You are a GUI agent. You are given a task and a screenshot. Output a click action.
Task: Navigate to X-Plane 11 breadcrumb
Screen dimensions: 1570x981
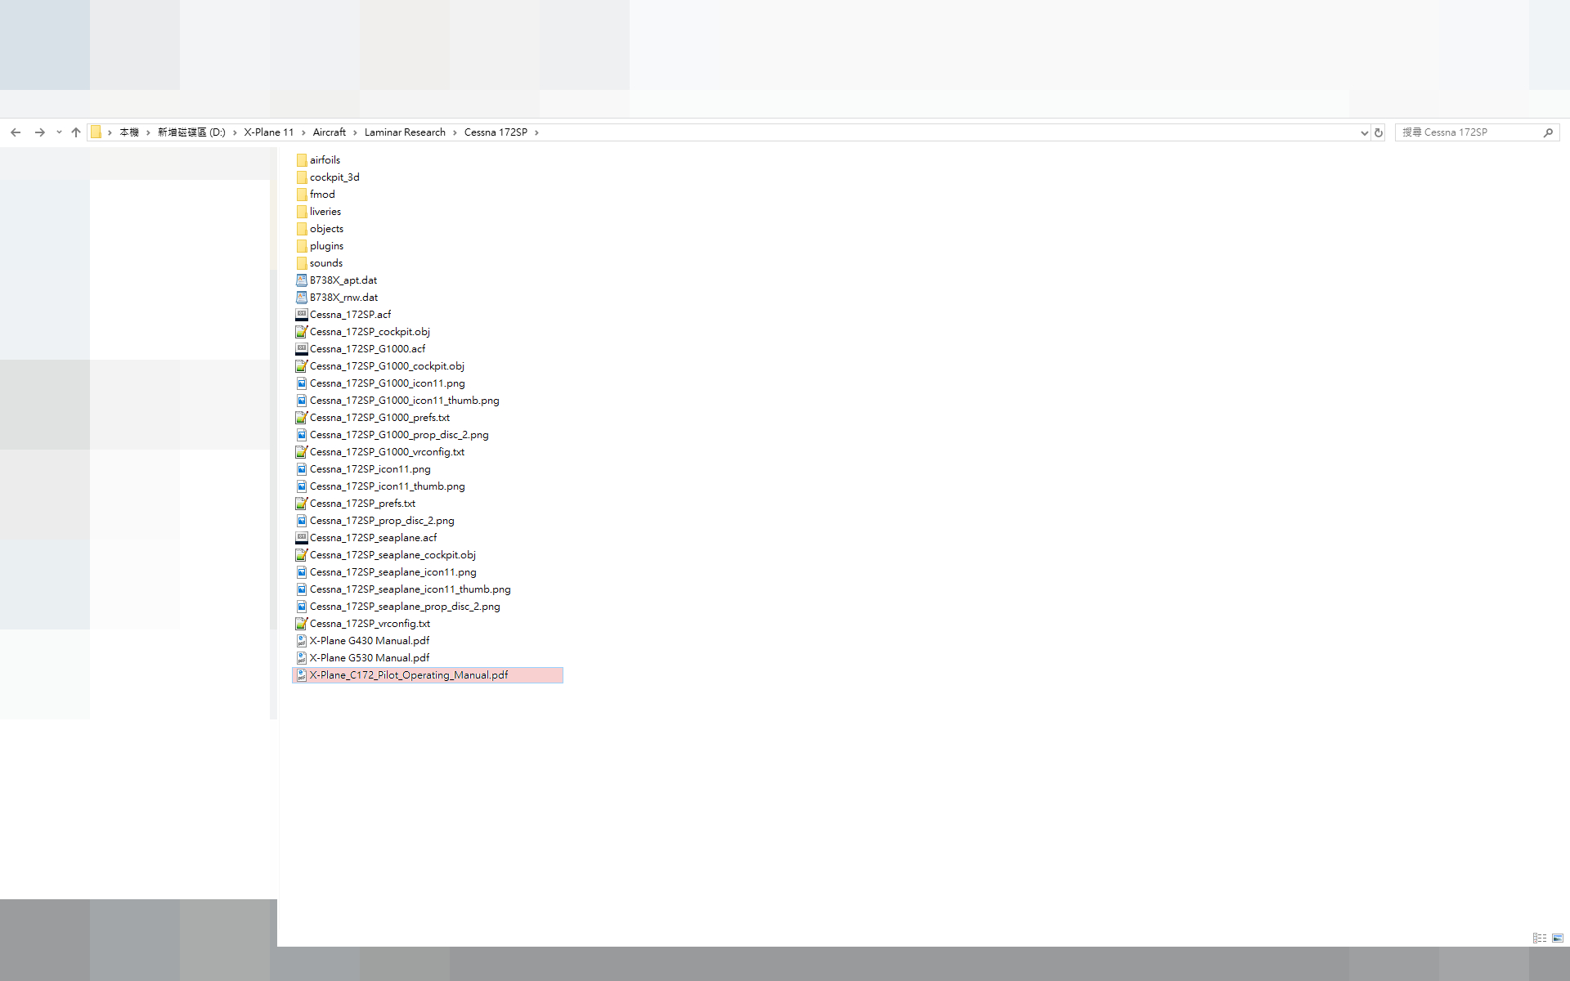[x=268, y=132]
